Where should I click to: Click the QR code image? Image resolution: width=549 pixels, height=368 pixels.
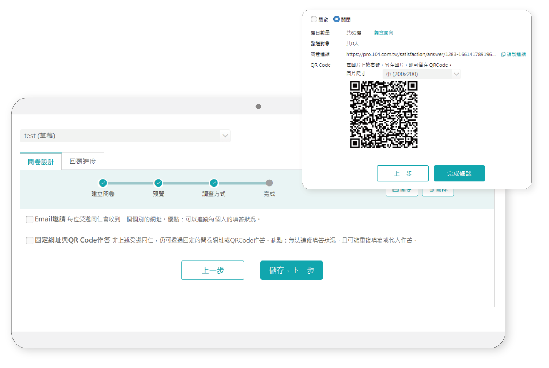pos(384,114)
